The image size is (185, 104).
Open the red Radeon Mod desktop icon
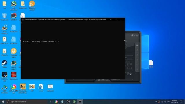[x=14, y=76]
